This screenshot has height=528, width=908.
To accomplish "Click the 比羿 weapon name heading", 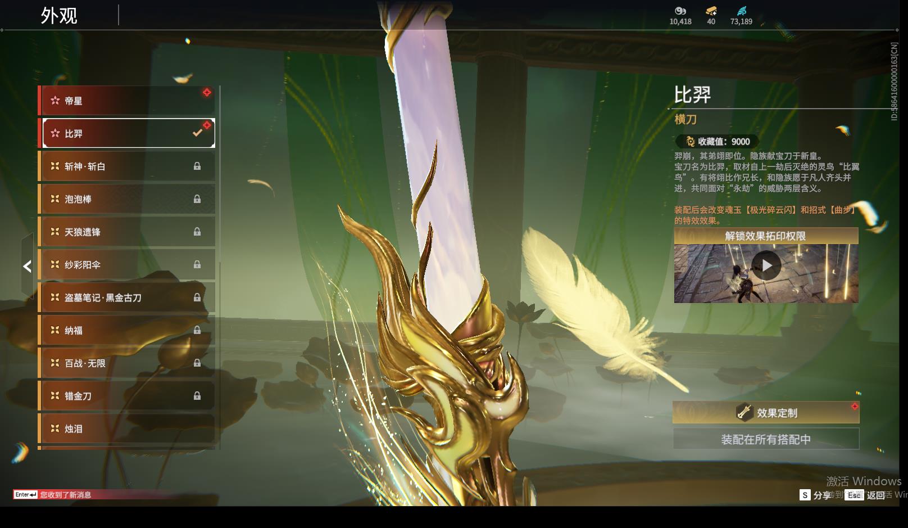I will [693, 94].
